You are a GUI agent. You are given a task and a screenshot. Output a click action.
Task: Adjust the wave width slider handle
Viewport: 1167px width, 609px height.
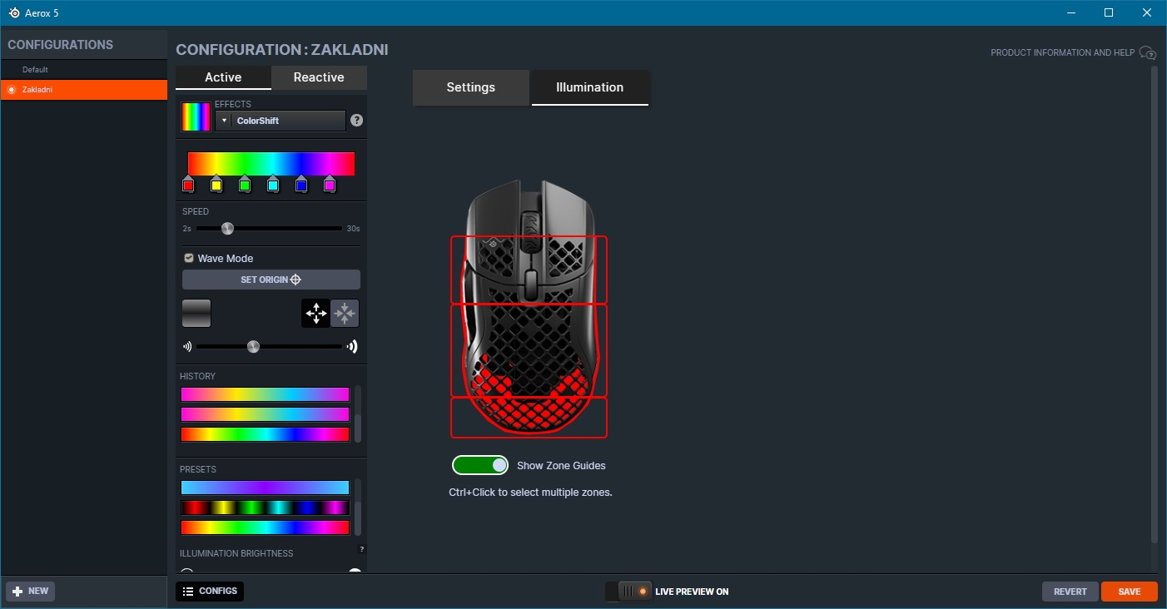(253, 347)
